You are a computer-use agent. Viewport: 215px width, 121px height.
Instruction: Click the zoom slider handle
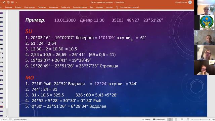pyautogui.click(x=201, y=120)
